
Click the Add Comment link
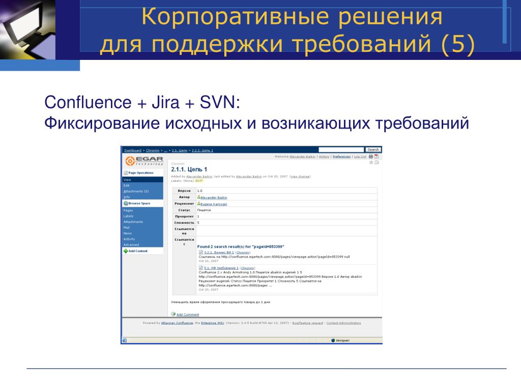(x=188, y=315)
